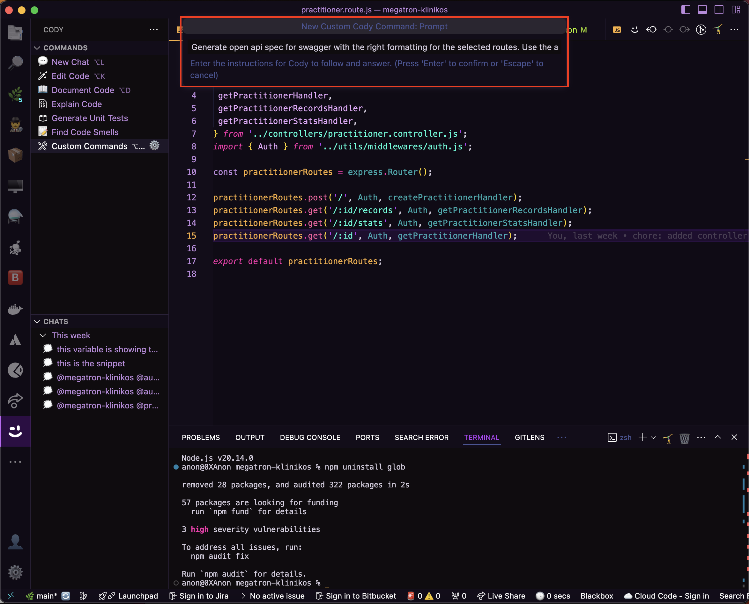Image resolution: width=749 pixels, height=604 pixels.
Task: Show more panel tabs ellipsis after GITLENS
Action: pyautogui.click(x=561, y=437)
